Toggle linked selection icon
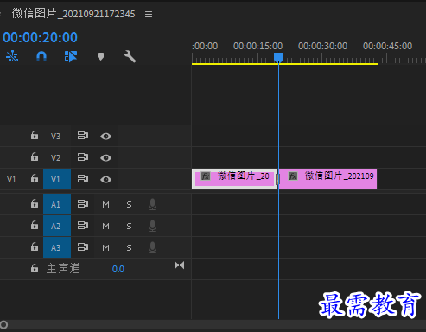Image resolution: width=426 pixels, height=332 pixels. [x=71, y=56]
